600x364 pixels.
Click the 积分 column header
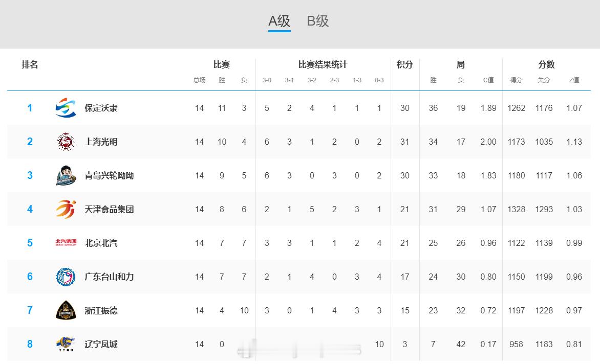click(x=404, y=64)
